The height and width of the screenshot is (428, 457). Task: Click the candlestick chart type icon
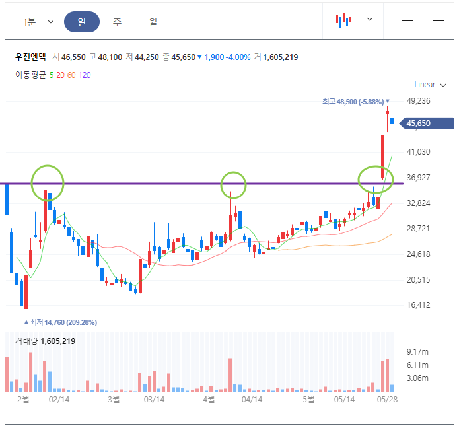(343, 20)
